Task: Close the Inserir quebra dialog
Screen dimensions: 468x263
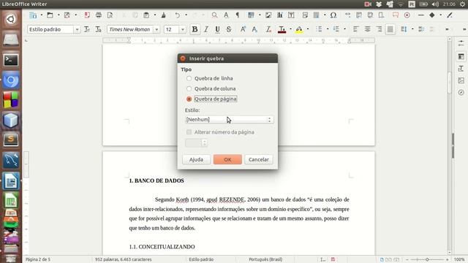Action: (183, 58)
